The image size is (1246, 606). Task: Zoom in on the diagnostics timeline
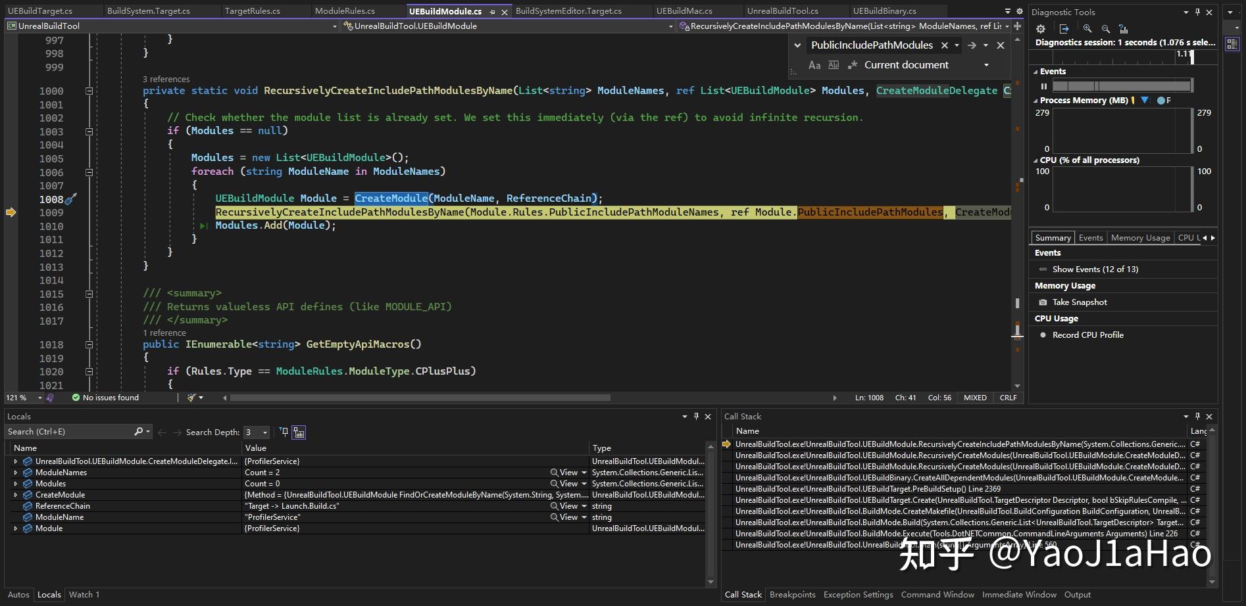click(x=1087, y=29)
